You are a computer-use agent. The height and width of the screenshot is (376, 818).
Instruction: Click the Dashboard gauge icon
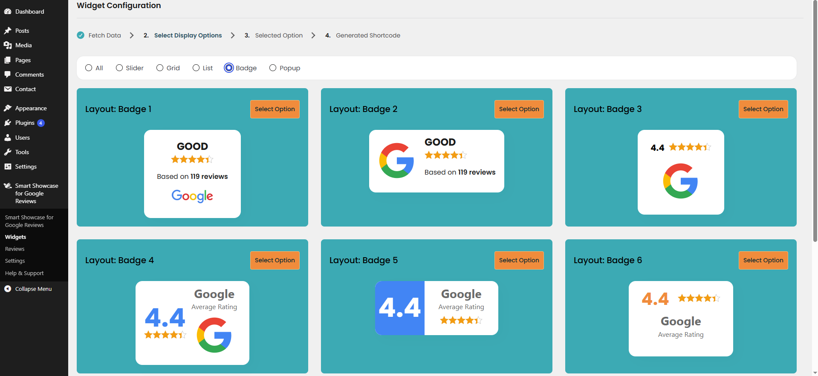[8, 11]
